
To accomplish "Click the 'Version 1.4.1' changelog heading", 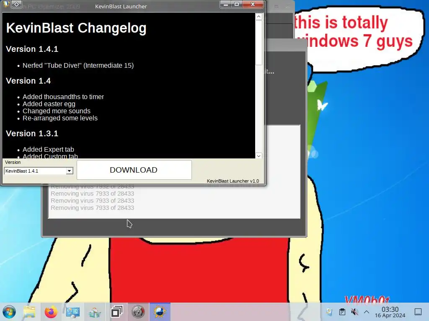I will (32, 49).
